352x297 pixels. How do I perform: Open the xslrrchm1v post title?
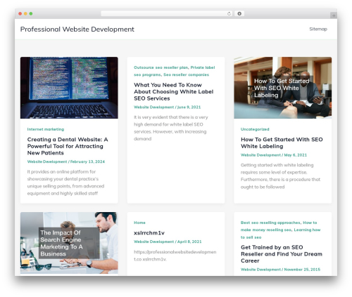tap(149, 233)
